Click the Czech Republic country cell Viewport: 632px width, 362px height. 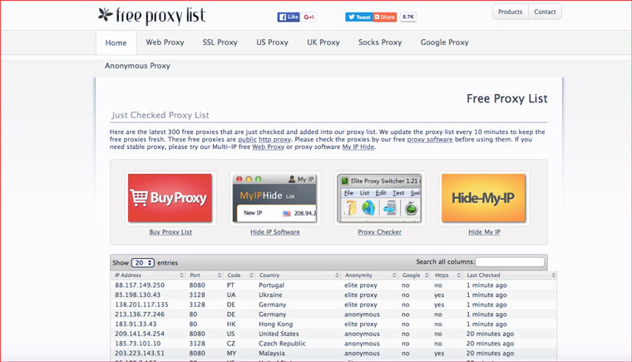coord(282,344)
